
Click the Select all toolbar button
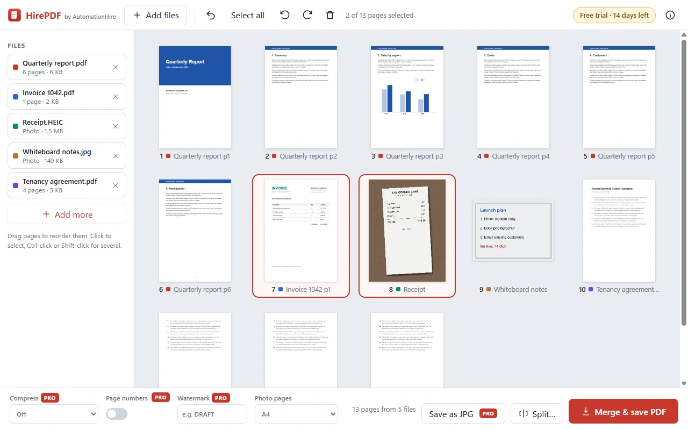click(x=248, y=16)
